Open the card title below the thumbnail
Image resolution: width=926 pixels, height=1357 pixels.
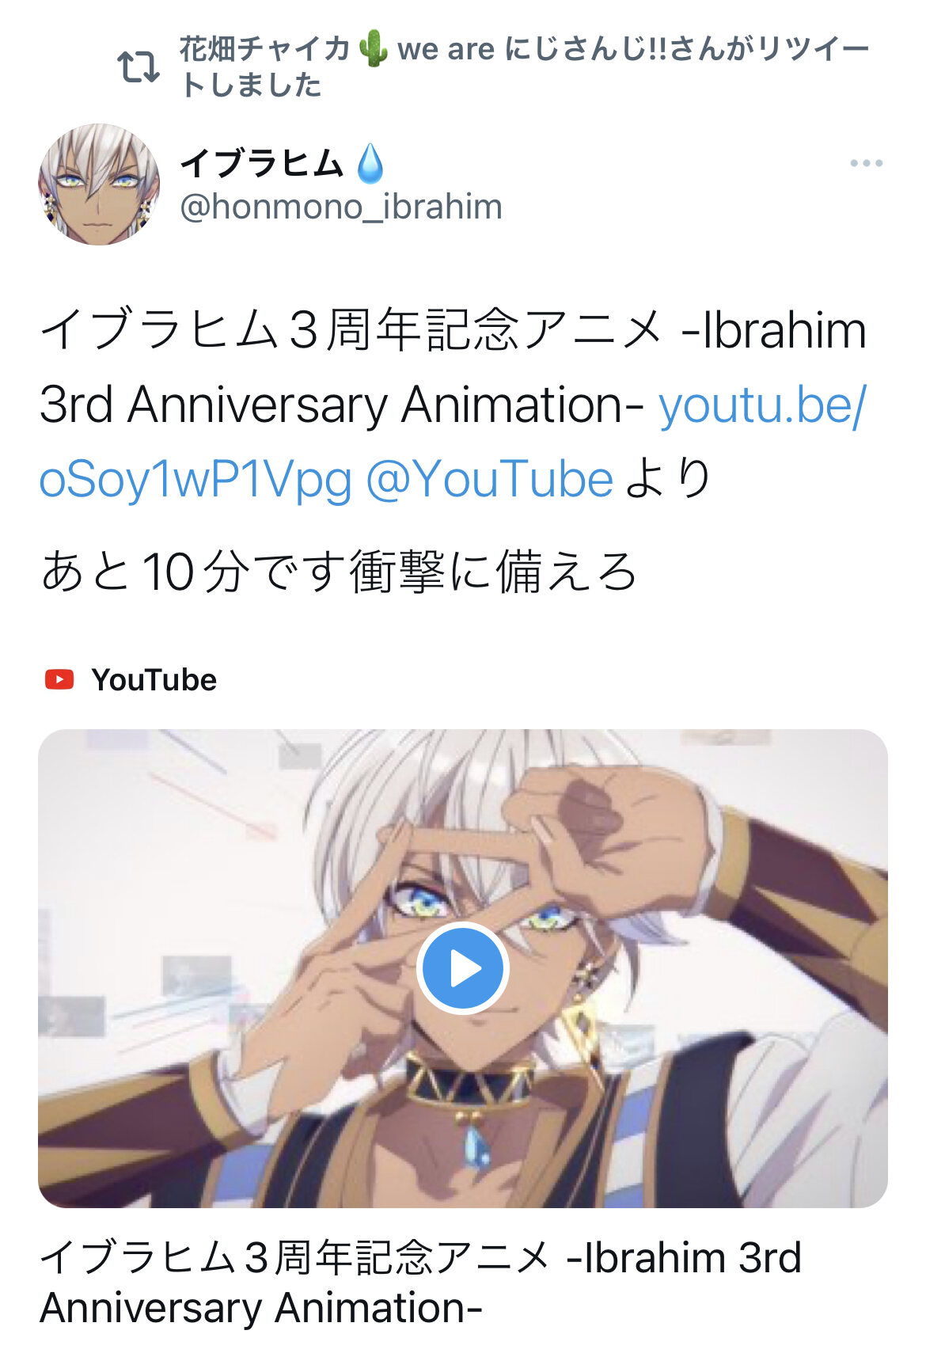point(421,1282)
